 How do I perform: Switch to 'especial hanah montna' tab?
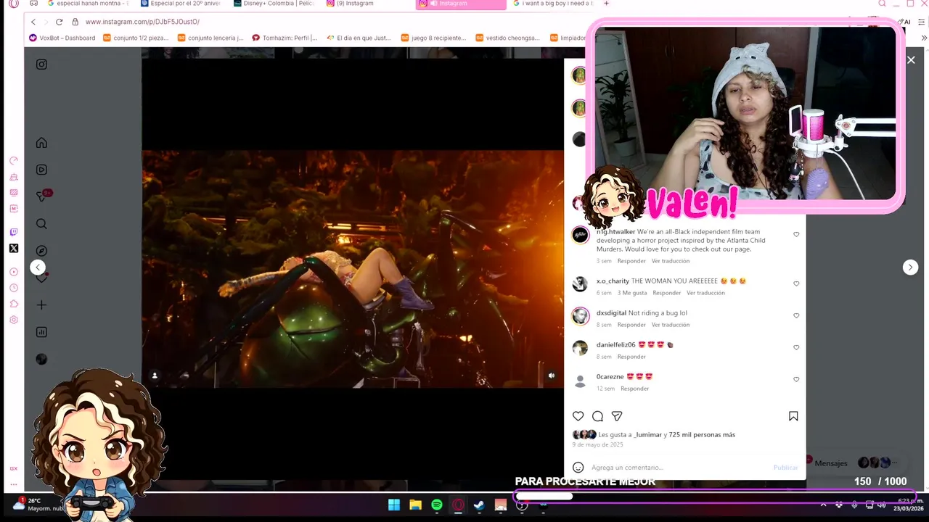point(87,4)
